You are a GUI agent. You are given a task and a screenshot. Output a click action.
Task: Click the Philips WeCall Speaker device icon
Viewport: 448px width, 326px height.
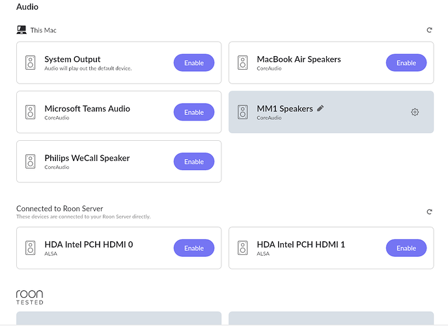tap(31, 162)
